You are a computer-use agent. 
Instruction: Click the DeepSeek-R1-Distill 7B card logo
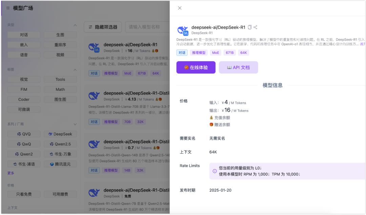click(x=94, y=193)
